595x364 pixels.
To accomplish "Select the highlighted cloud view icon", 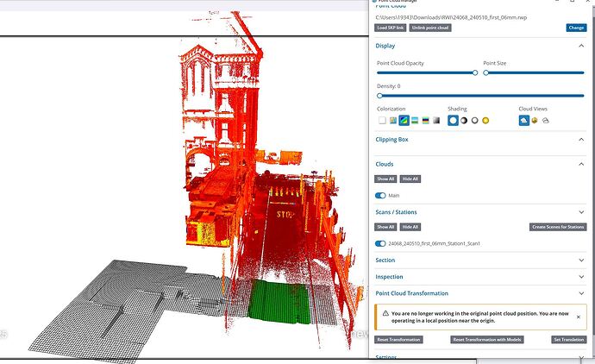I will [524, 120].
